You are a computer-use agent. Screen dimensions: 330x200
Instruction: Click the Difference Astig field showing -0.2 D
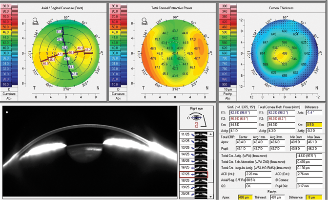[314, 131]
